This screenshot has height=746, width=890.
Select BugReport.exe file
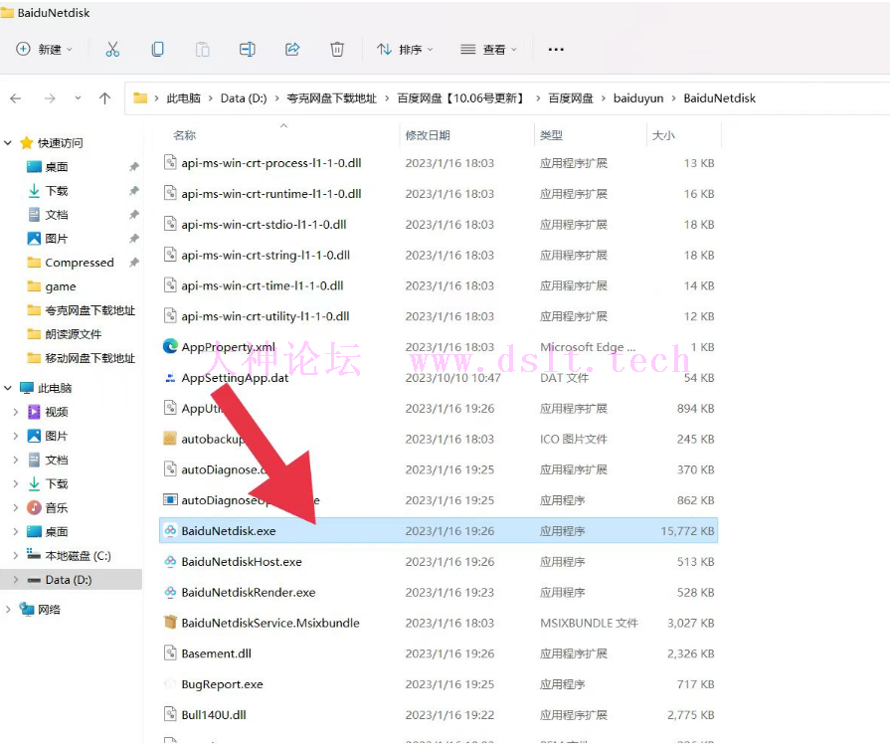click(439, 684)
